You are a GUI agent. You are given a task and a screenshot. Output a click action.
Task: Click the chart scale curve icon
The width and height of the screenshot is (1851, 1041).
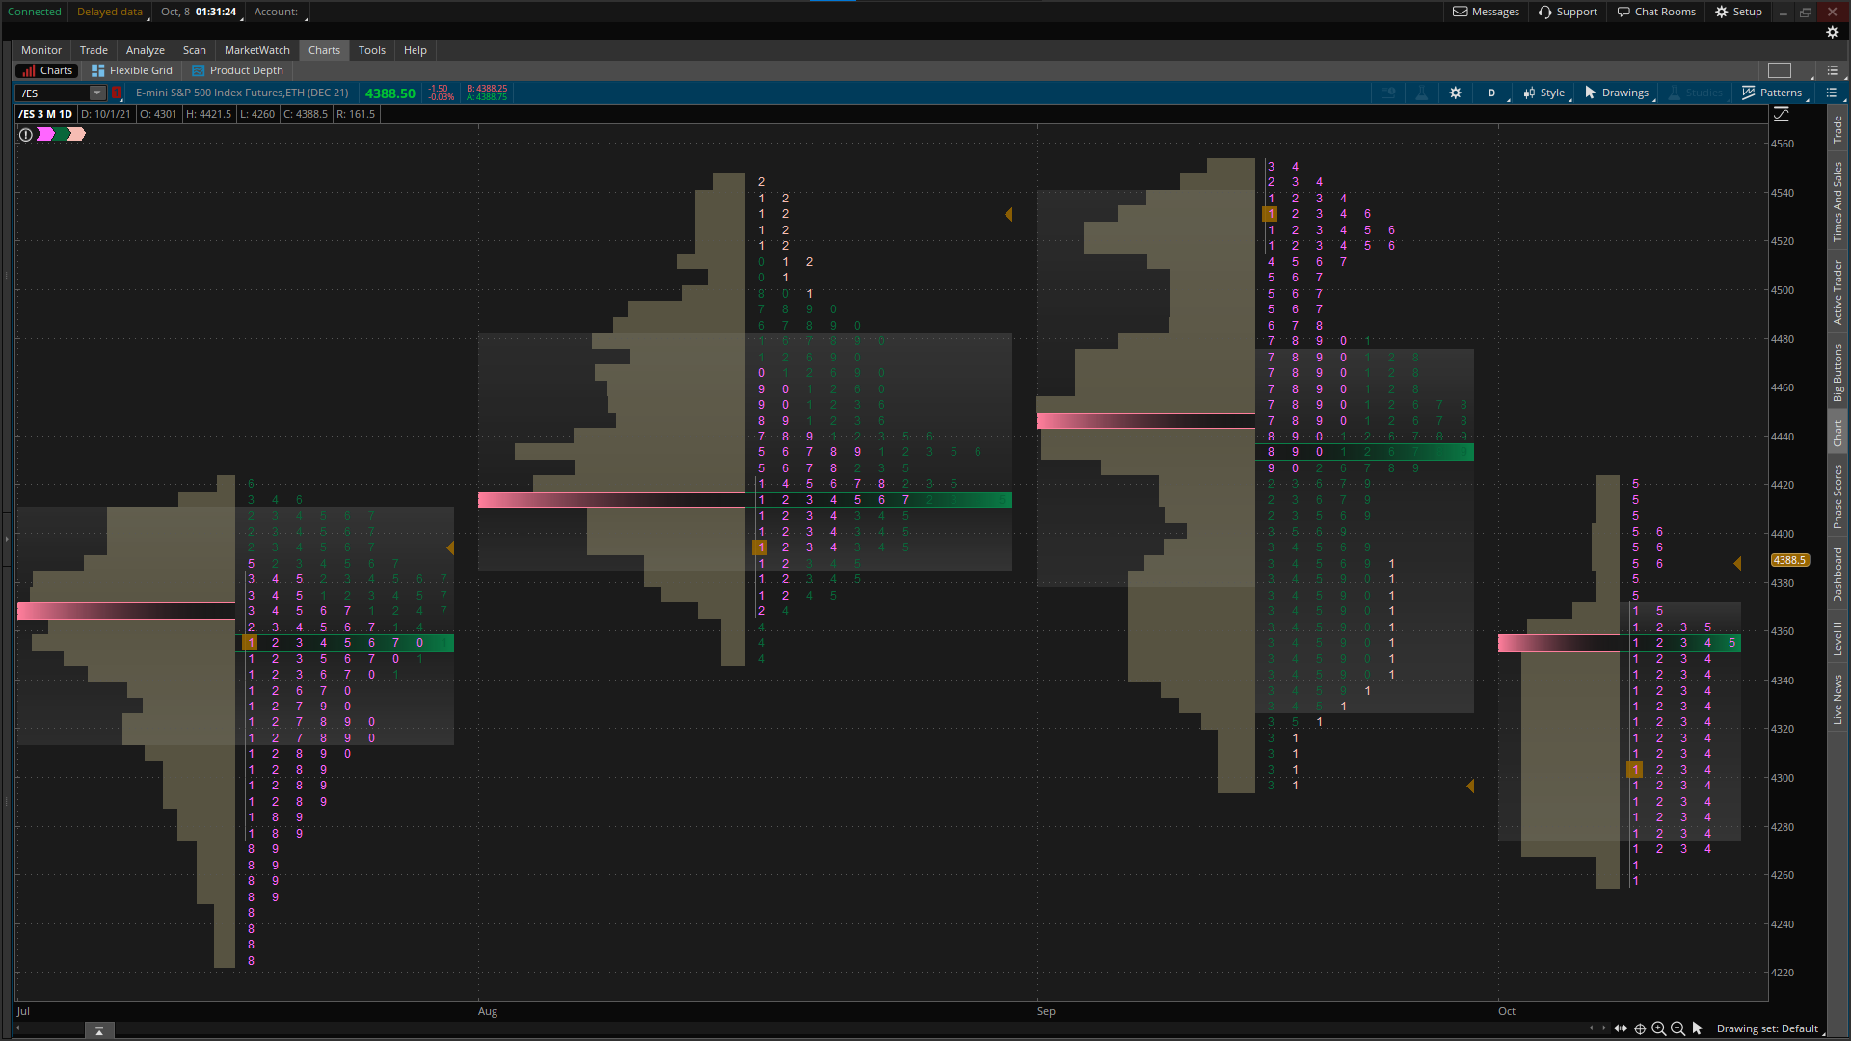(1782, 115)
